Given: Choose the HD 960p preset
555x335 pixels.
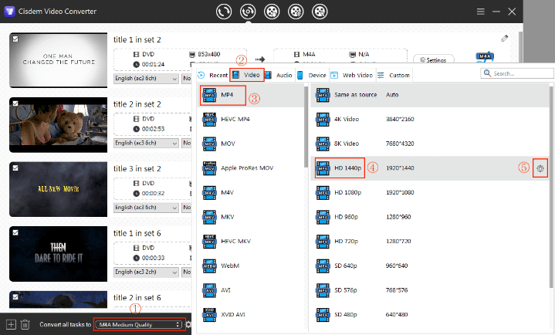Looking at the screenshot, I should (x=430, y=217).
